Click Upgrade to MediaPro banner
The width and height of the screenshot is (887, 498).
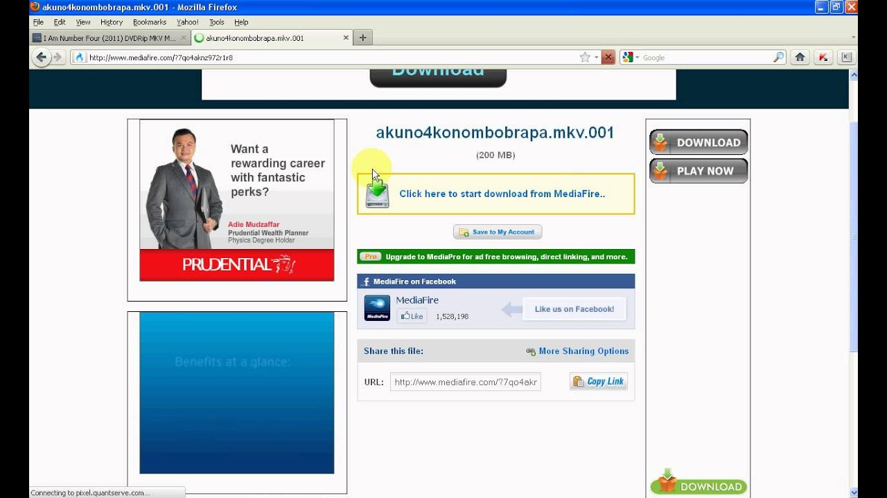[496, 257]
